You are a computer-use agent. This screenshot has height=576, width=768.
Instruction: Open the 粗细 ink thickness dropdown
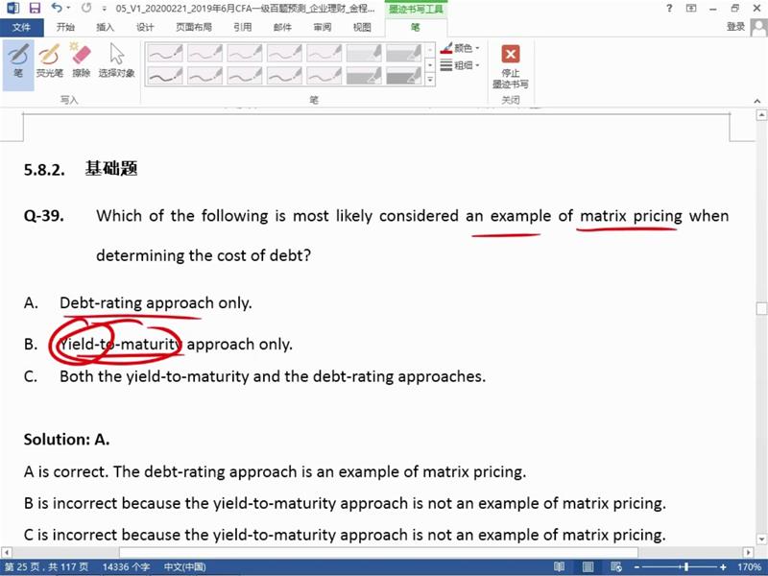(461, 64)
